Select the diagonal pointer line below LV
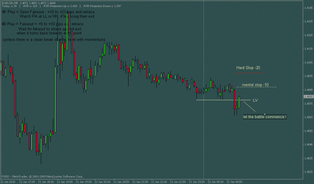This screenshot has height=184, width=314. coord(249,107)
